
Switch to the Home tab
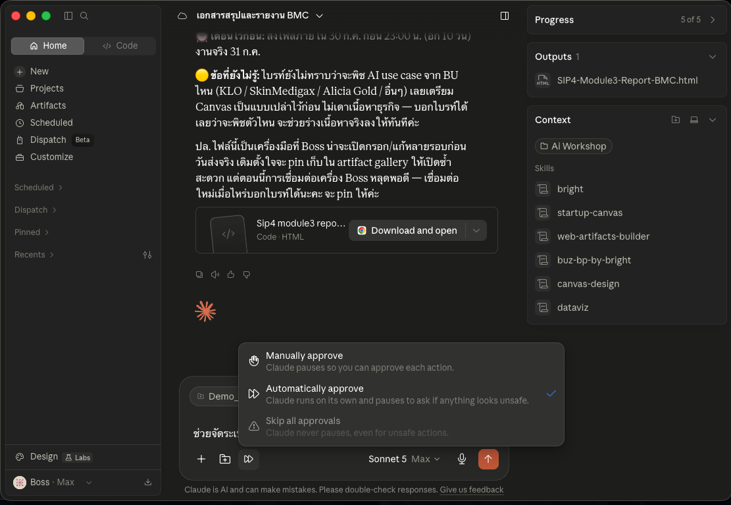tap(47, 45)
